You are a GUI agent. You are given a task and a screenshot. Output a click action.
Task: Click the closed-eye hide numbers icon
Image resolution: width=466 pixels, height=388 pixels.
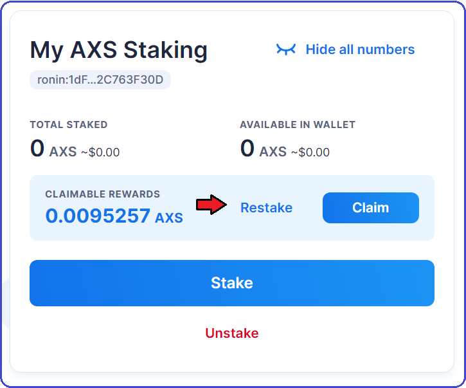pyautogui.click(x=286, y=50)
